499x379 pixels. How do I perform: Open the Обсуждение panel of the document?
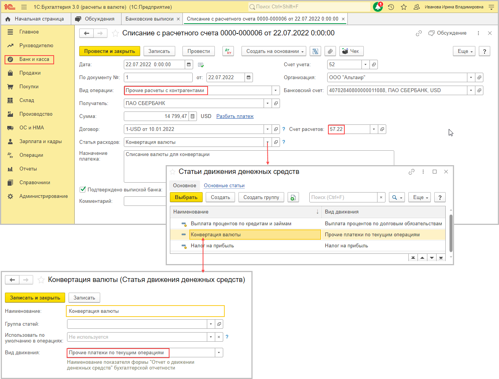pos(448,33)
